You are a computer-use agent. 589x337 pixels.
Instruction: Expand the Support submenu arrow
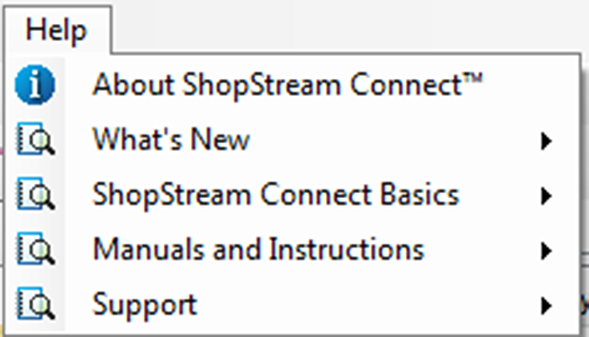point(547,305)
